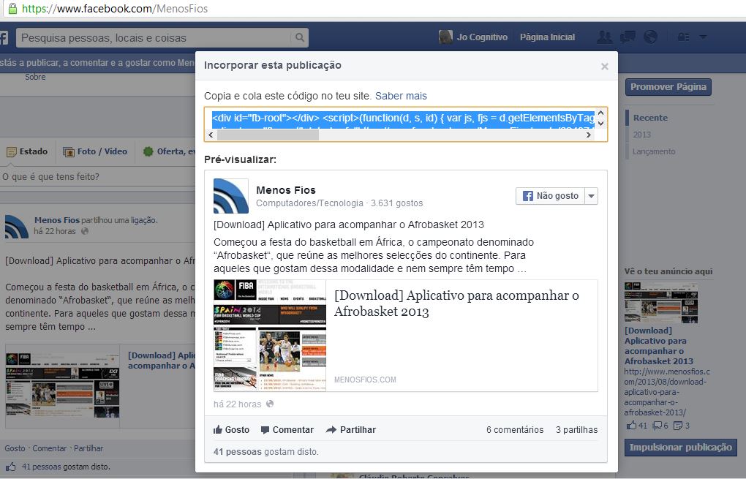Viewport: 746px width, 479px height.
Task: Click Impulsionar publicação button
Action: tap(680, 448)
